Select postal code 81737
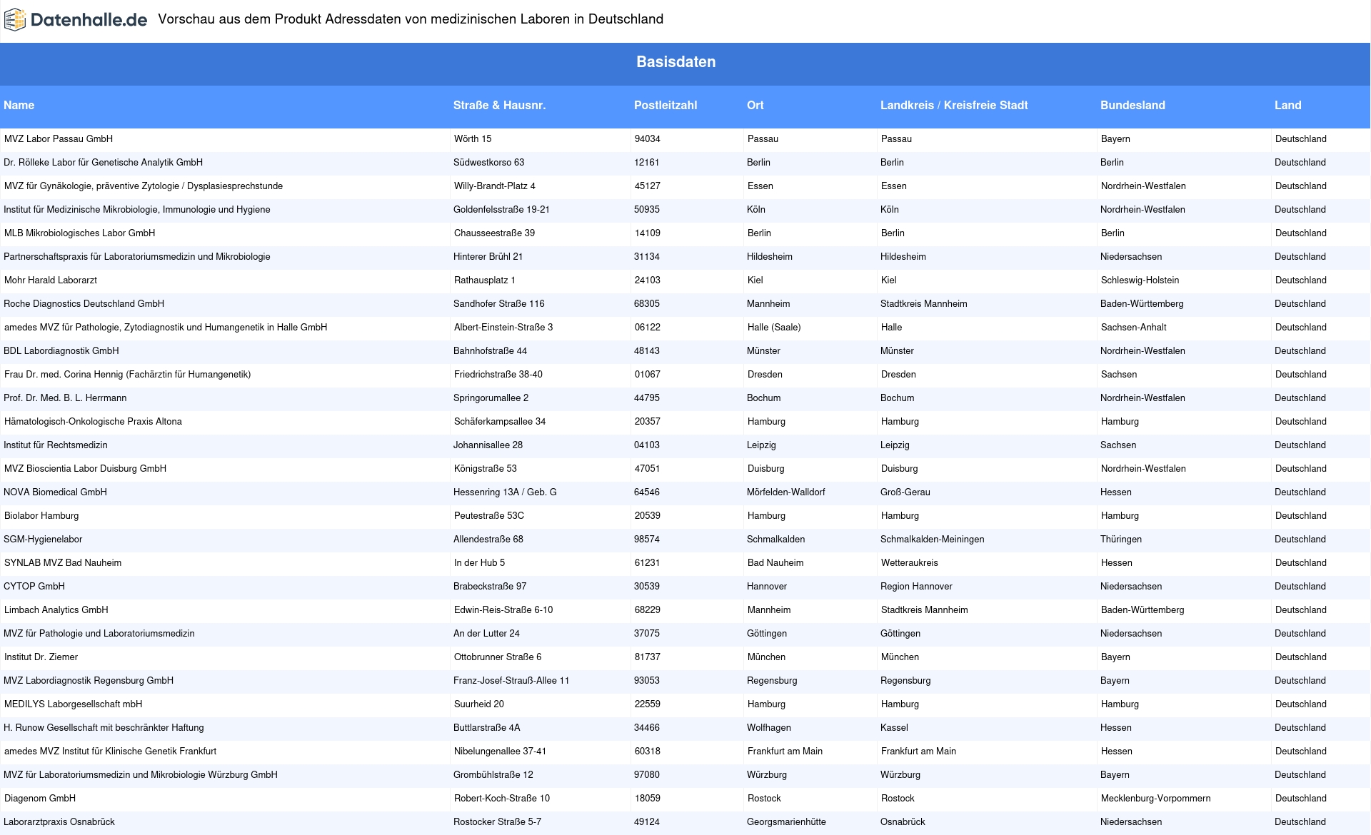 click(648, 657)
